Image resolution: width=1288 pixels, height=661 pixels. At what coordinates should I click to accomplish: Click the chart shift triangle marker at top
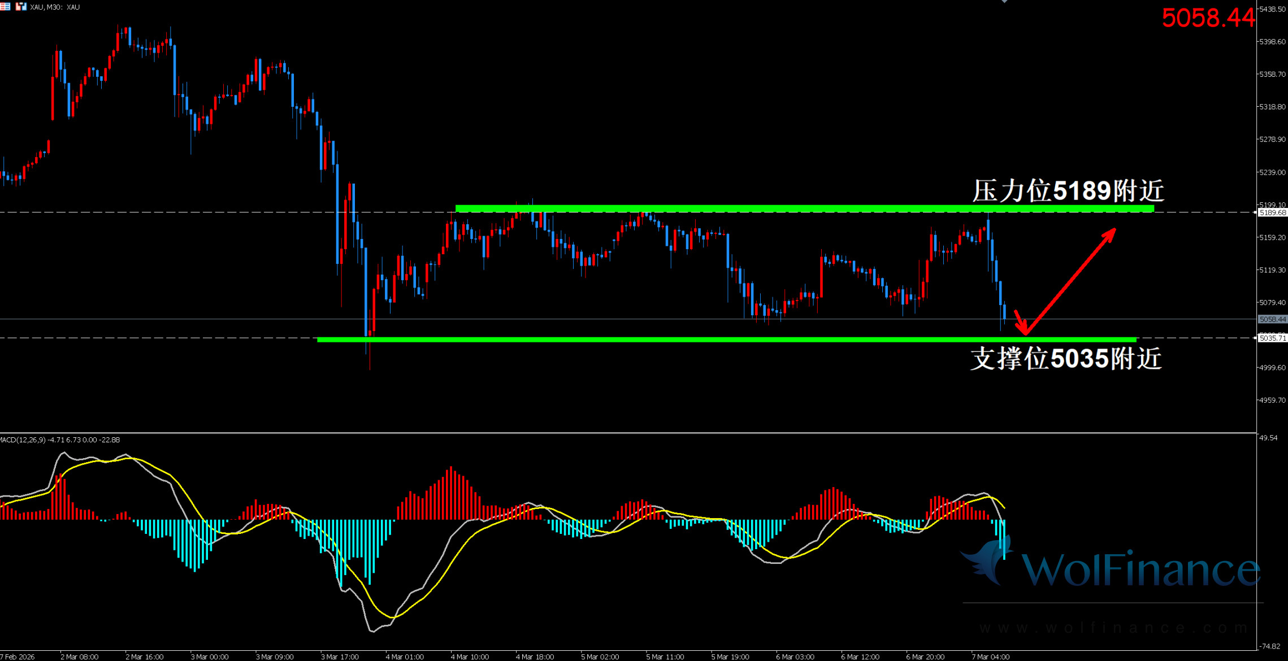[1004, 2]
